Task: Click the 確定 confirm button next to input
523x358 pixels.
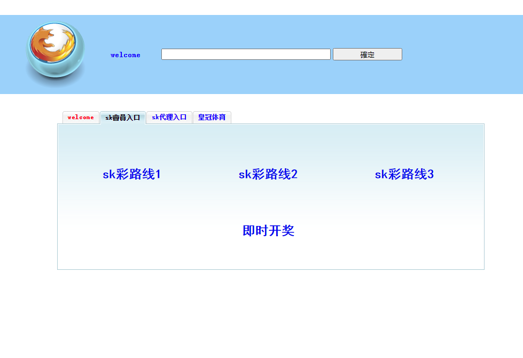Action: [367, 54]
